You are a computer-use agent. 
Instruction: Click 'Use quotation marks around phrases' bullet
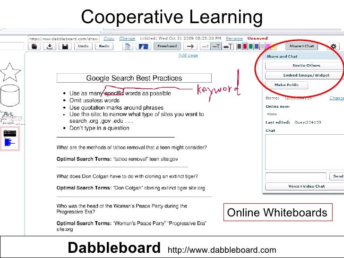click(116, 108)
